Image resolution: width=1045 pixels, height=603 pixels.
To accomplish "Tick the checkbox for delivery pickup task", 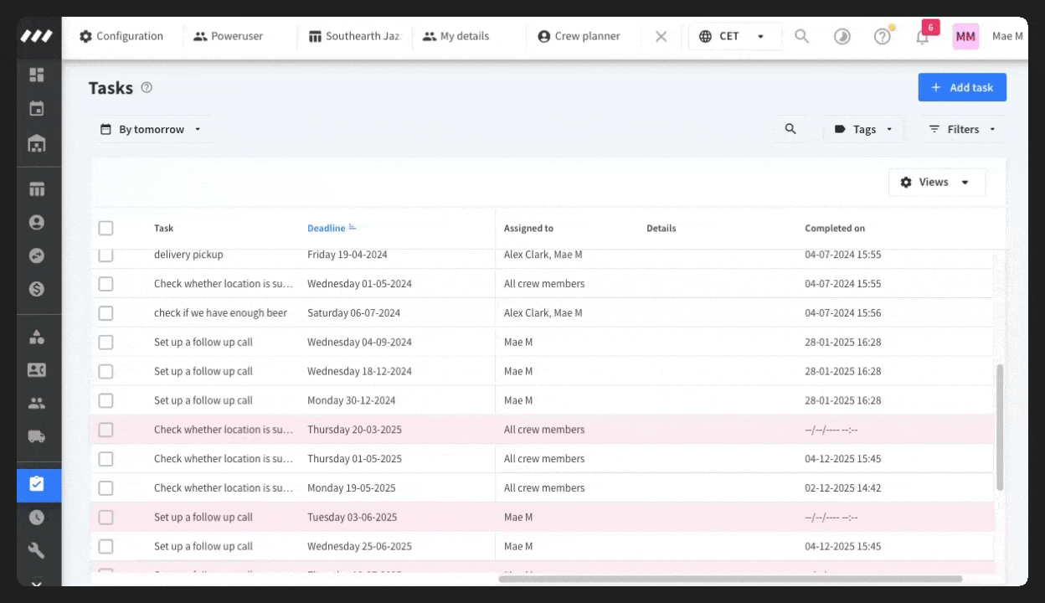I will click(x=106, y=255).
